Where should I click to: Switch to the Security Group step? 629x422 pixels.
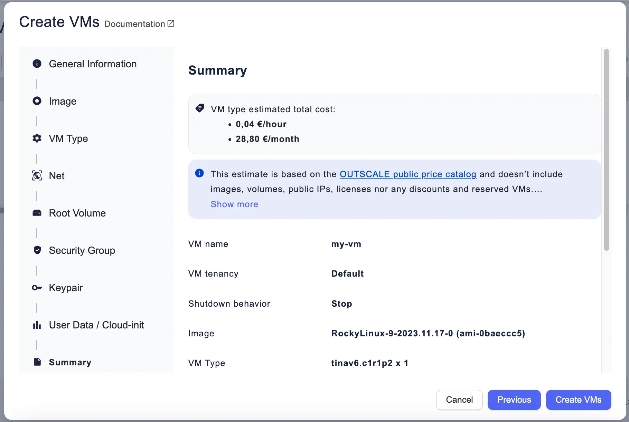click(82, 250)
